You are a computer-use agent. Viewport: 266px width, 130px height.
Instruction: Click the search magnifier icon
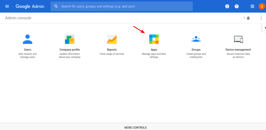[56, 6]
